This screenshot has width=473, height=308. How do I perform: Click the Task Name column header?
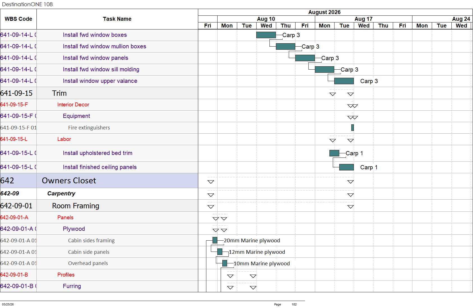[x=117, y=19]
